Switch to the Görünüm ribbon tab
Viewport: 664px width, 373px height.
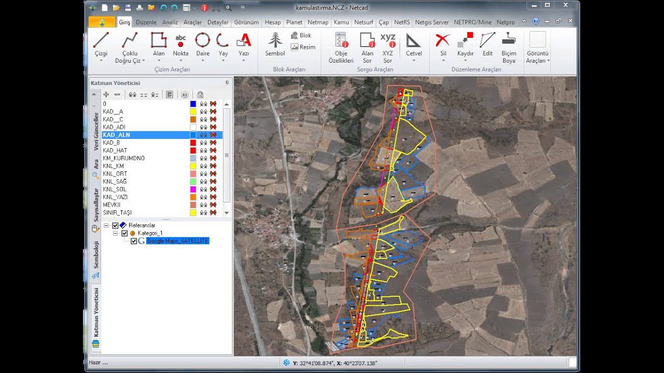tap(246, 22)
